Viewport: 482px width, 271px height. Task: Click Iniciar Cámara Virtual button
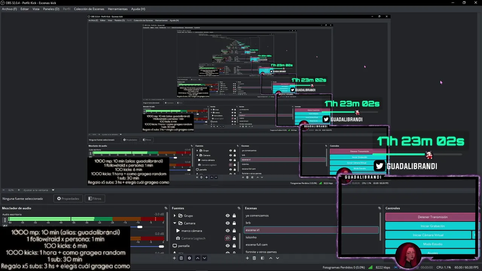[428, 235]
